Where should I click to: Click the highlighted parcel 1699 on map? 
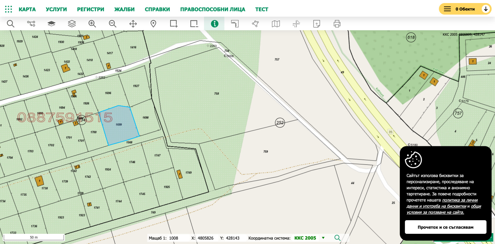point(119,125)
